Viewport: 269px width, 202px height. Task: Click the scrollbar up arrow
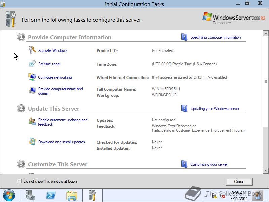266,33
